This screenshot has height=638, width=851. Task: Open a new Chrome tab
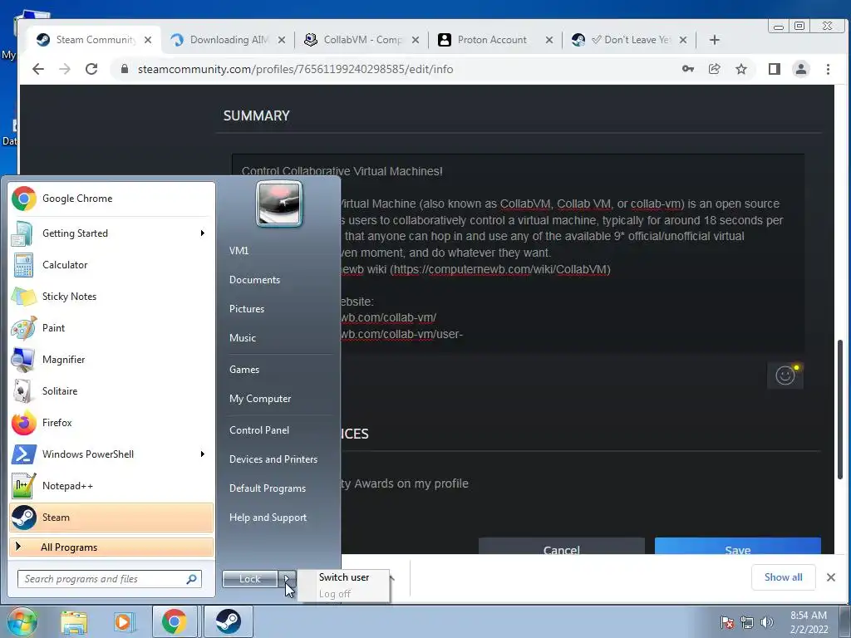point(714,40)
